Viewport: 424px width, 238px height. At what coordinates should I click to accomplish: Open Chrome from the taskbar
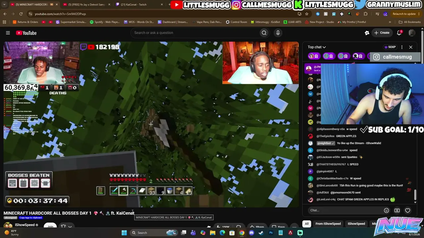(242, 233)
